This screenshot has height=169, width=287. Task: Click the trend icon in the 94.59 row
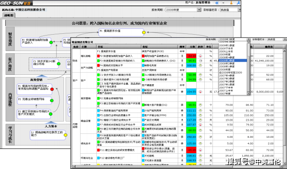[200, 80]
